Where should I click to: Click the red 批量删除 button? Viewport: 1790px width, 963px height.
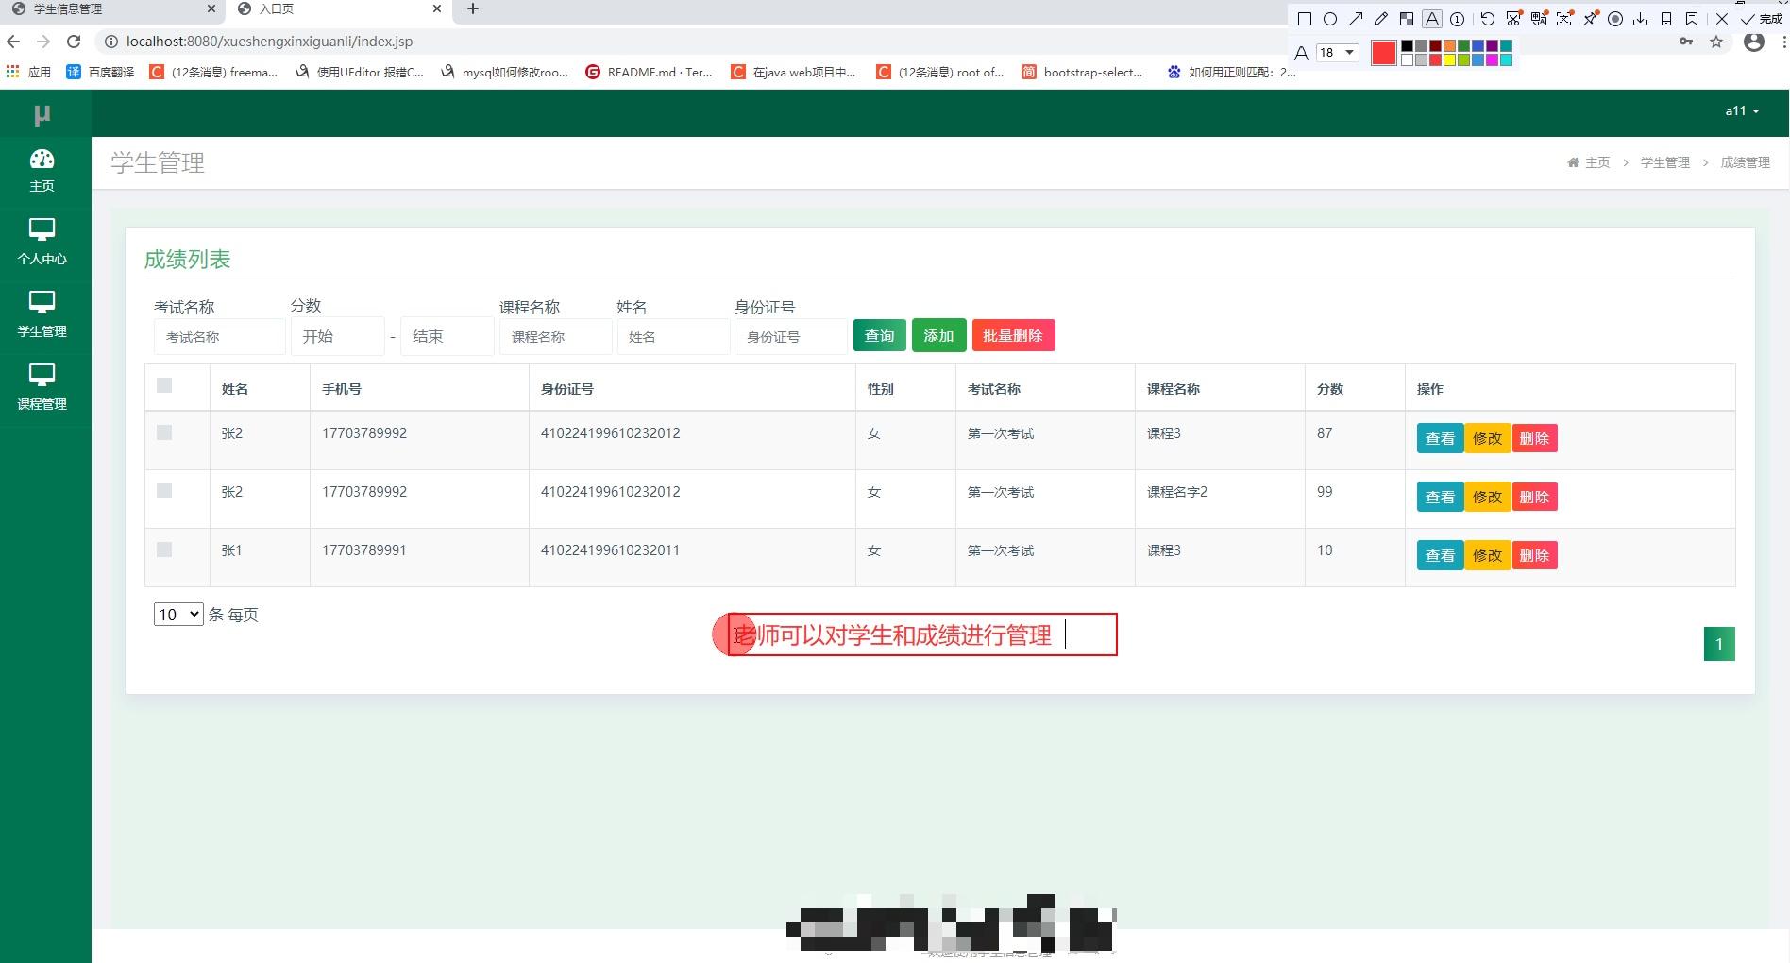click(x=1013, y=335)
